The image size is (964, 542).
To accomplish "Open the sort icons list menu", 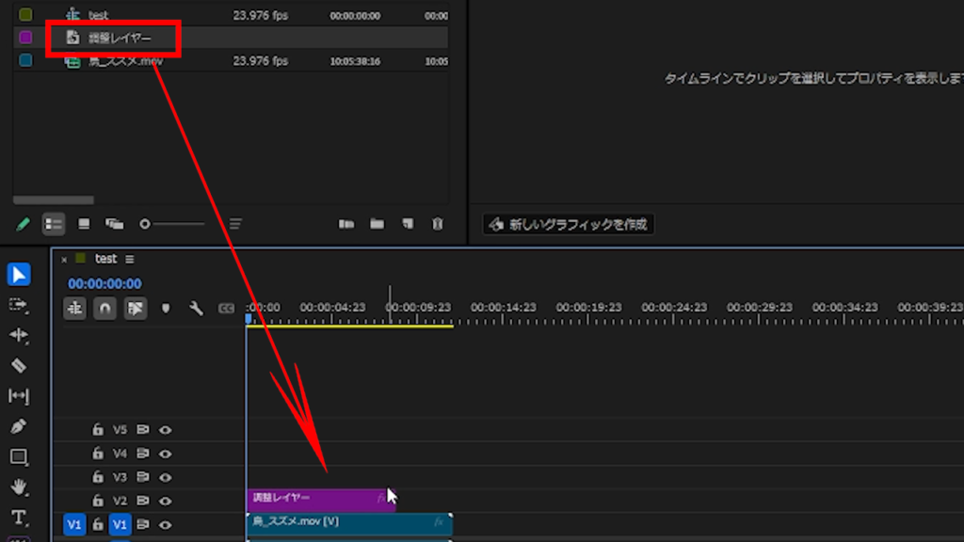I will click(x=235, y=224).
